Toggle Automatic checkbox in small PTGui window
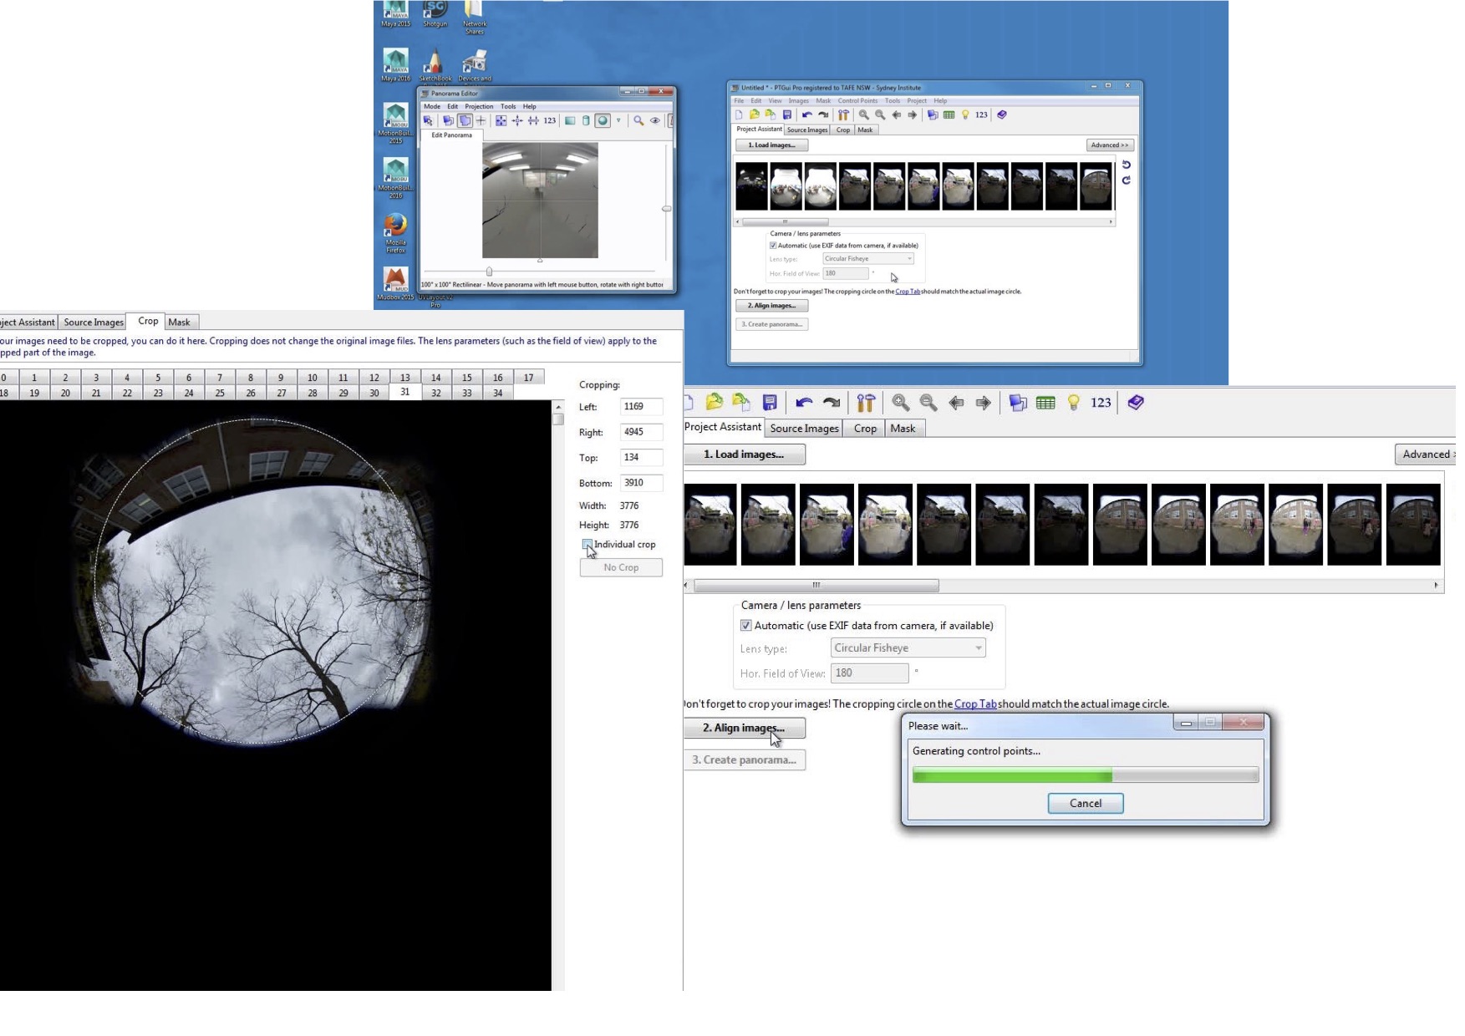The height and width of the screenshot is (1036, 1465). tap(773, 246)
